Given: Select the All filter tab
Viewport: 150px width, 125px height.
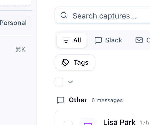Looking at the screenshot, I should 72,40.
